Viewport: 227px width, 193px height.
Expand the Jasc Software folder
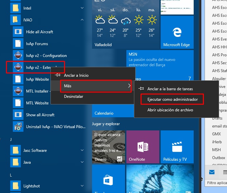point(82,151)
